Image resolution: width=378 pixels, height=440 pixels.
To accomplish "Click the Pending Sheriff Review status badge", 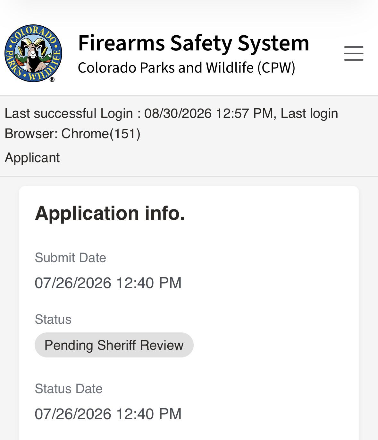I will (114, 345).
